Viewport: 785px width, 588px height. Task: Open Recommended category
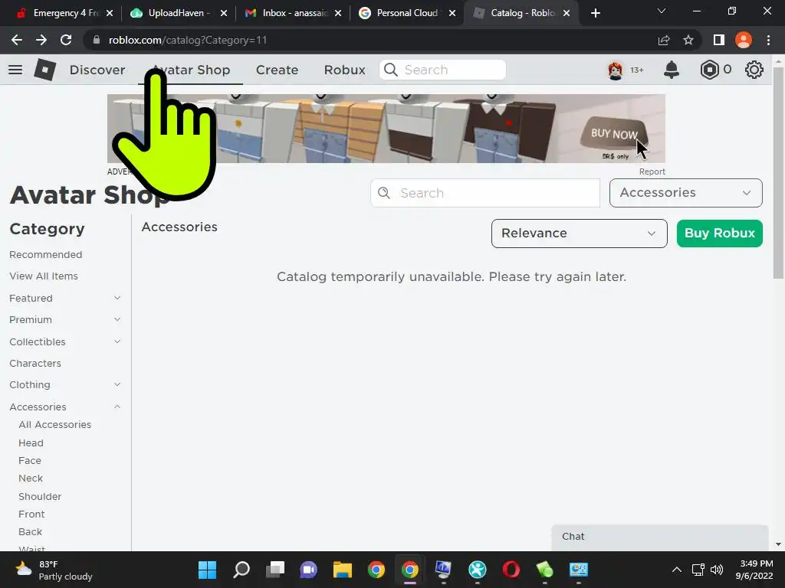click(x=45, y=254)
